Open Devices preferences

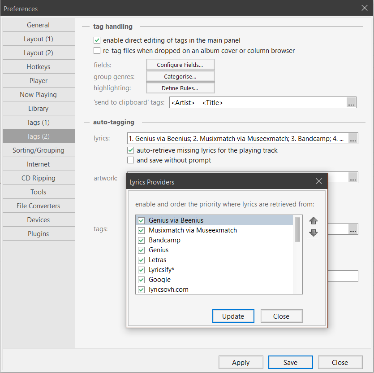[x=39, y=219]
